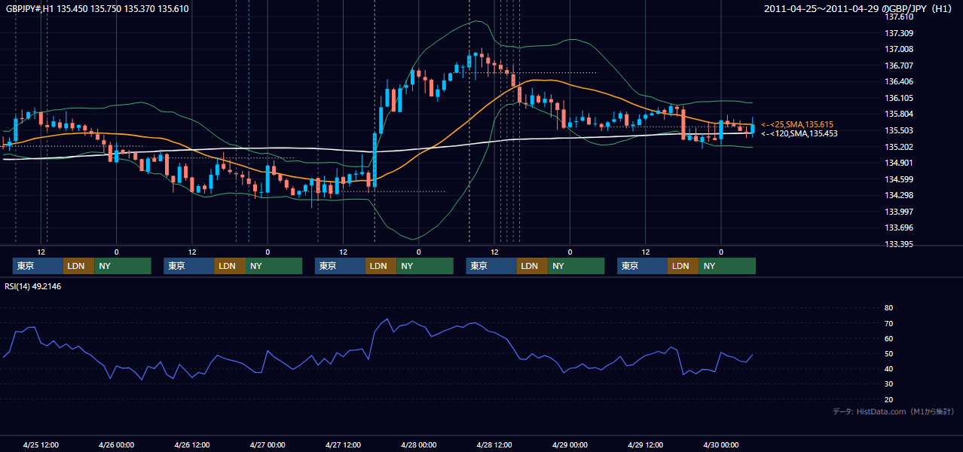Click RSI scale value 40

point(889,369)
